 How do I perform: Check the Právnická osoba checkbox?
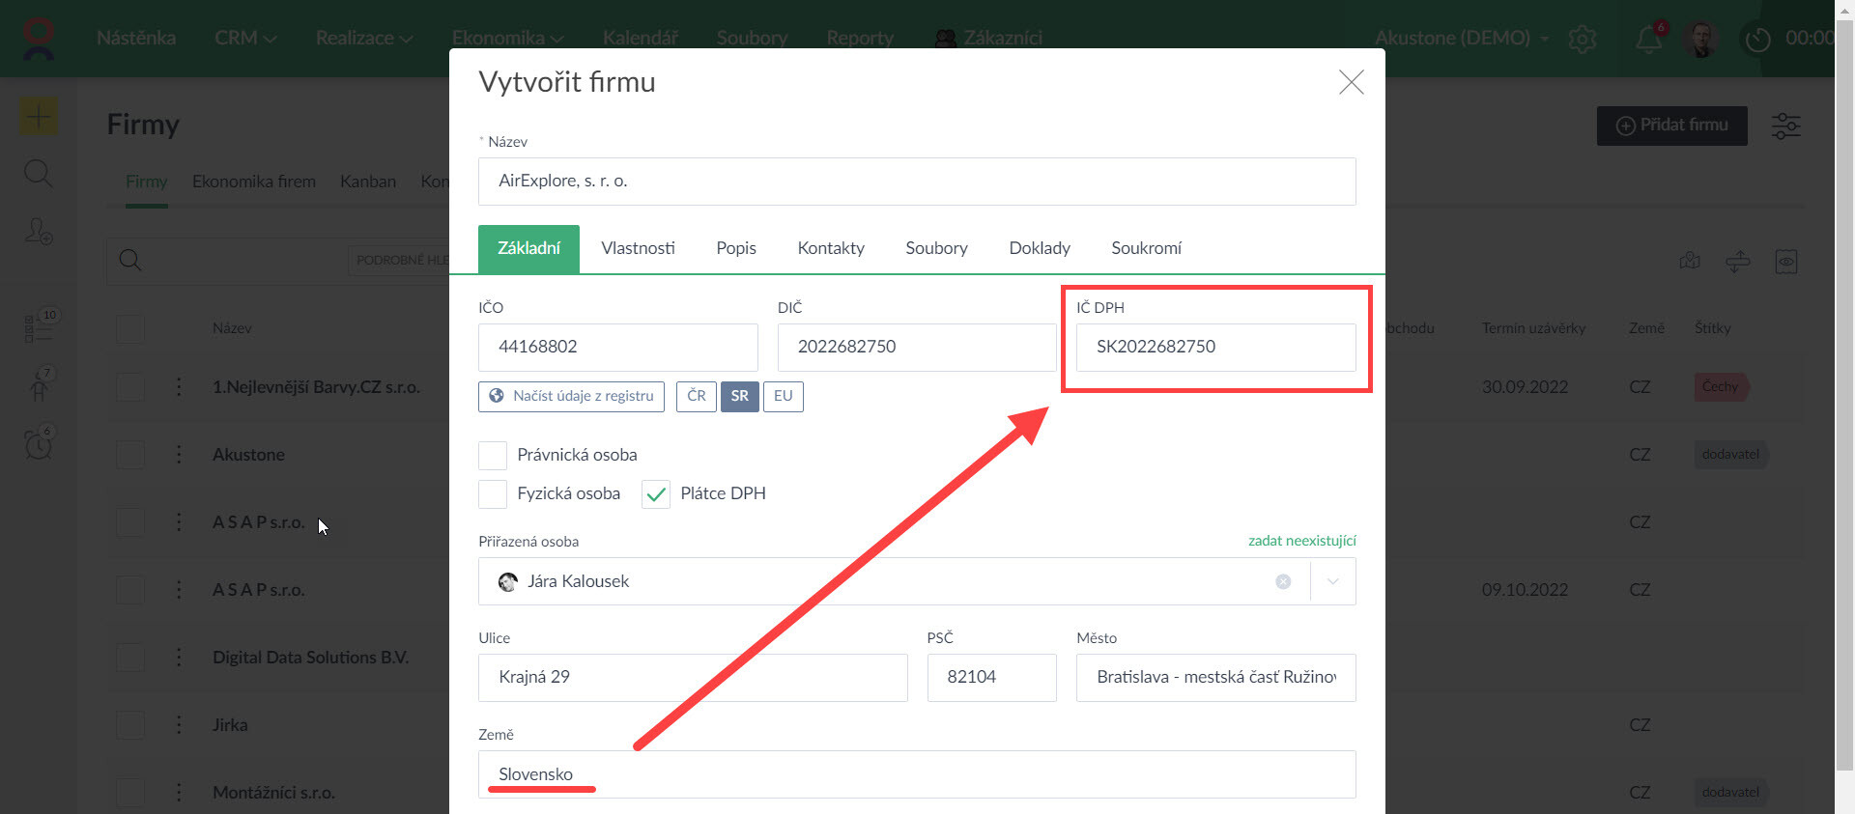(x=493, y=455)
